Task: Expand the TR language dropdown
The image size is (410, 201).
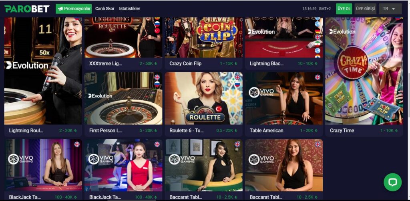Action: [390, 9]
